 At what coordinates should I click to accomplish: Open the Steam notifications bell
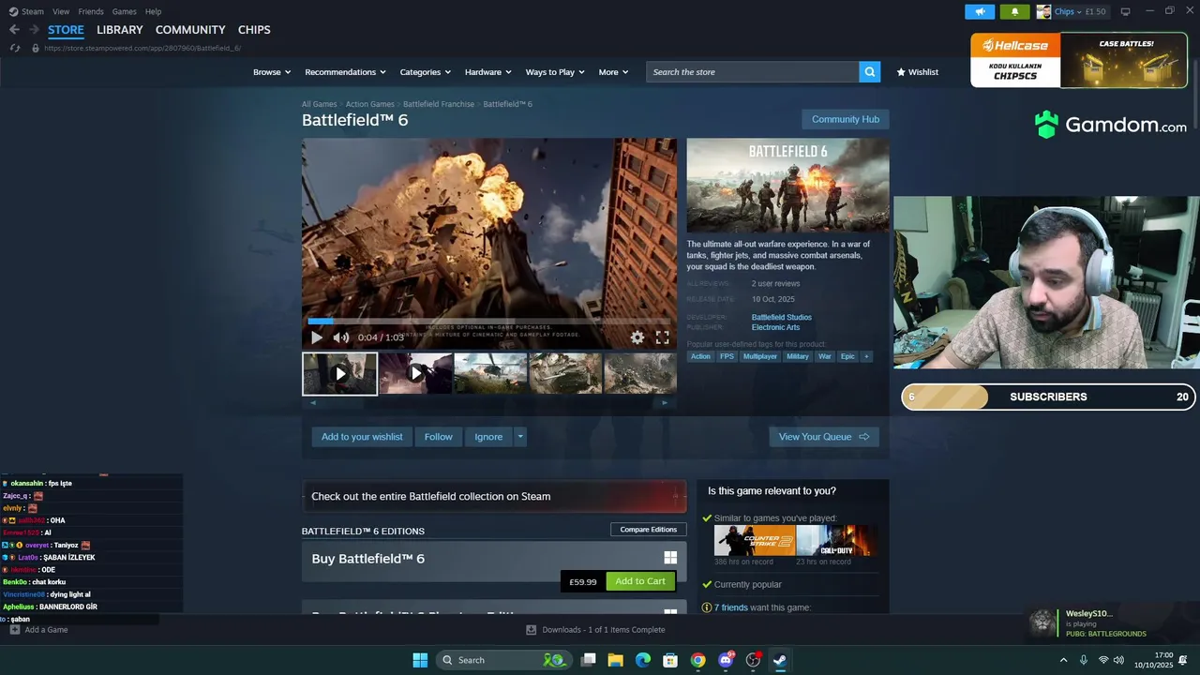pos(1014,12)
